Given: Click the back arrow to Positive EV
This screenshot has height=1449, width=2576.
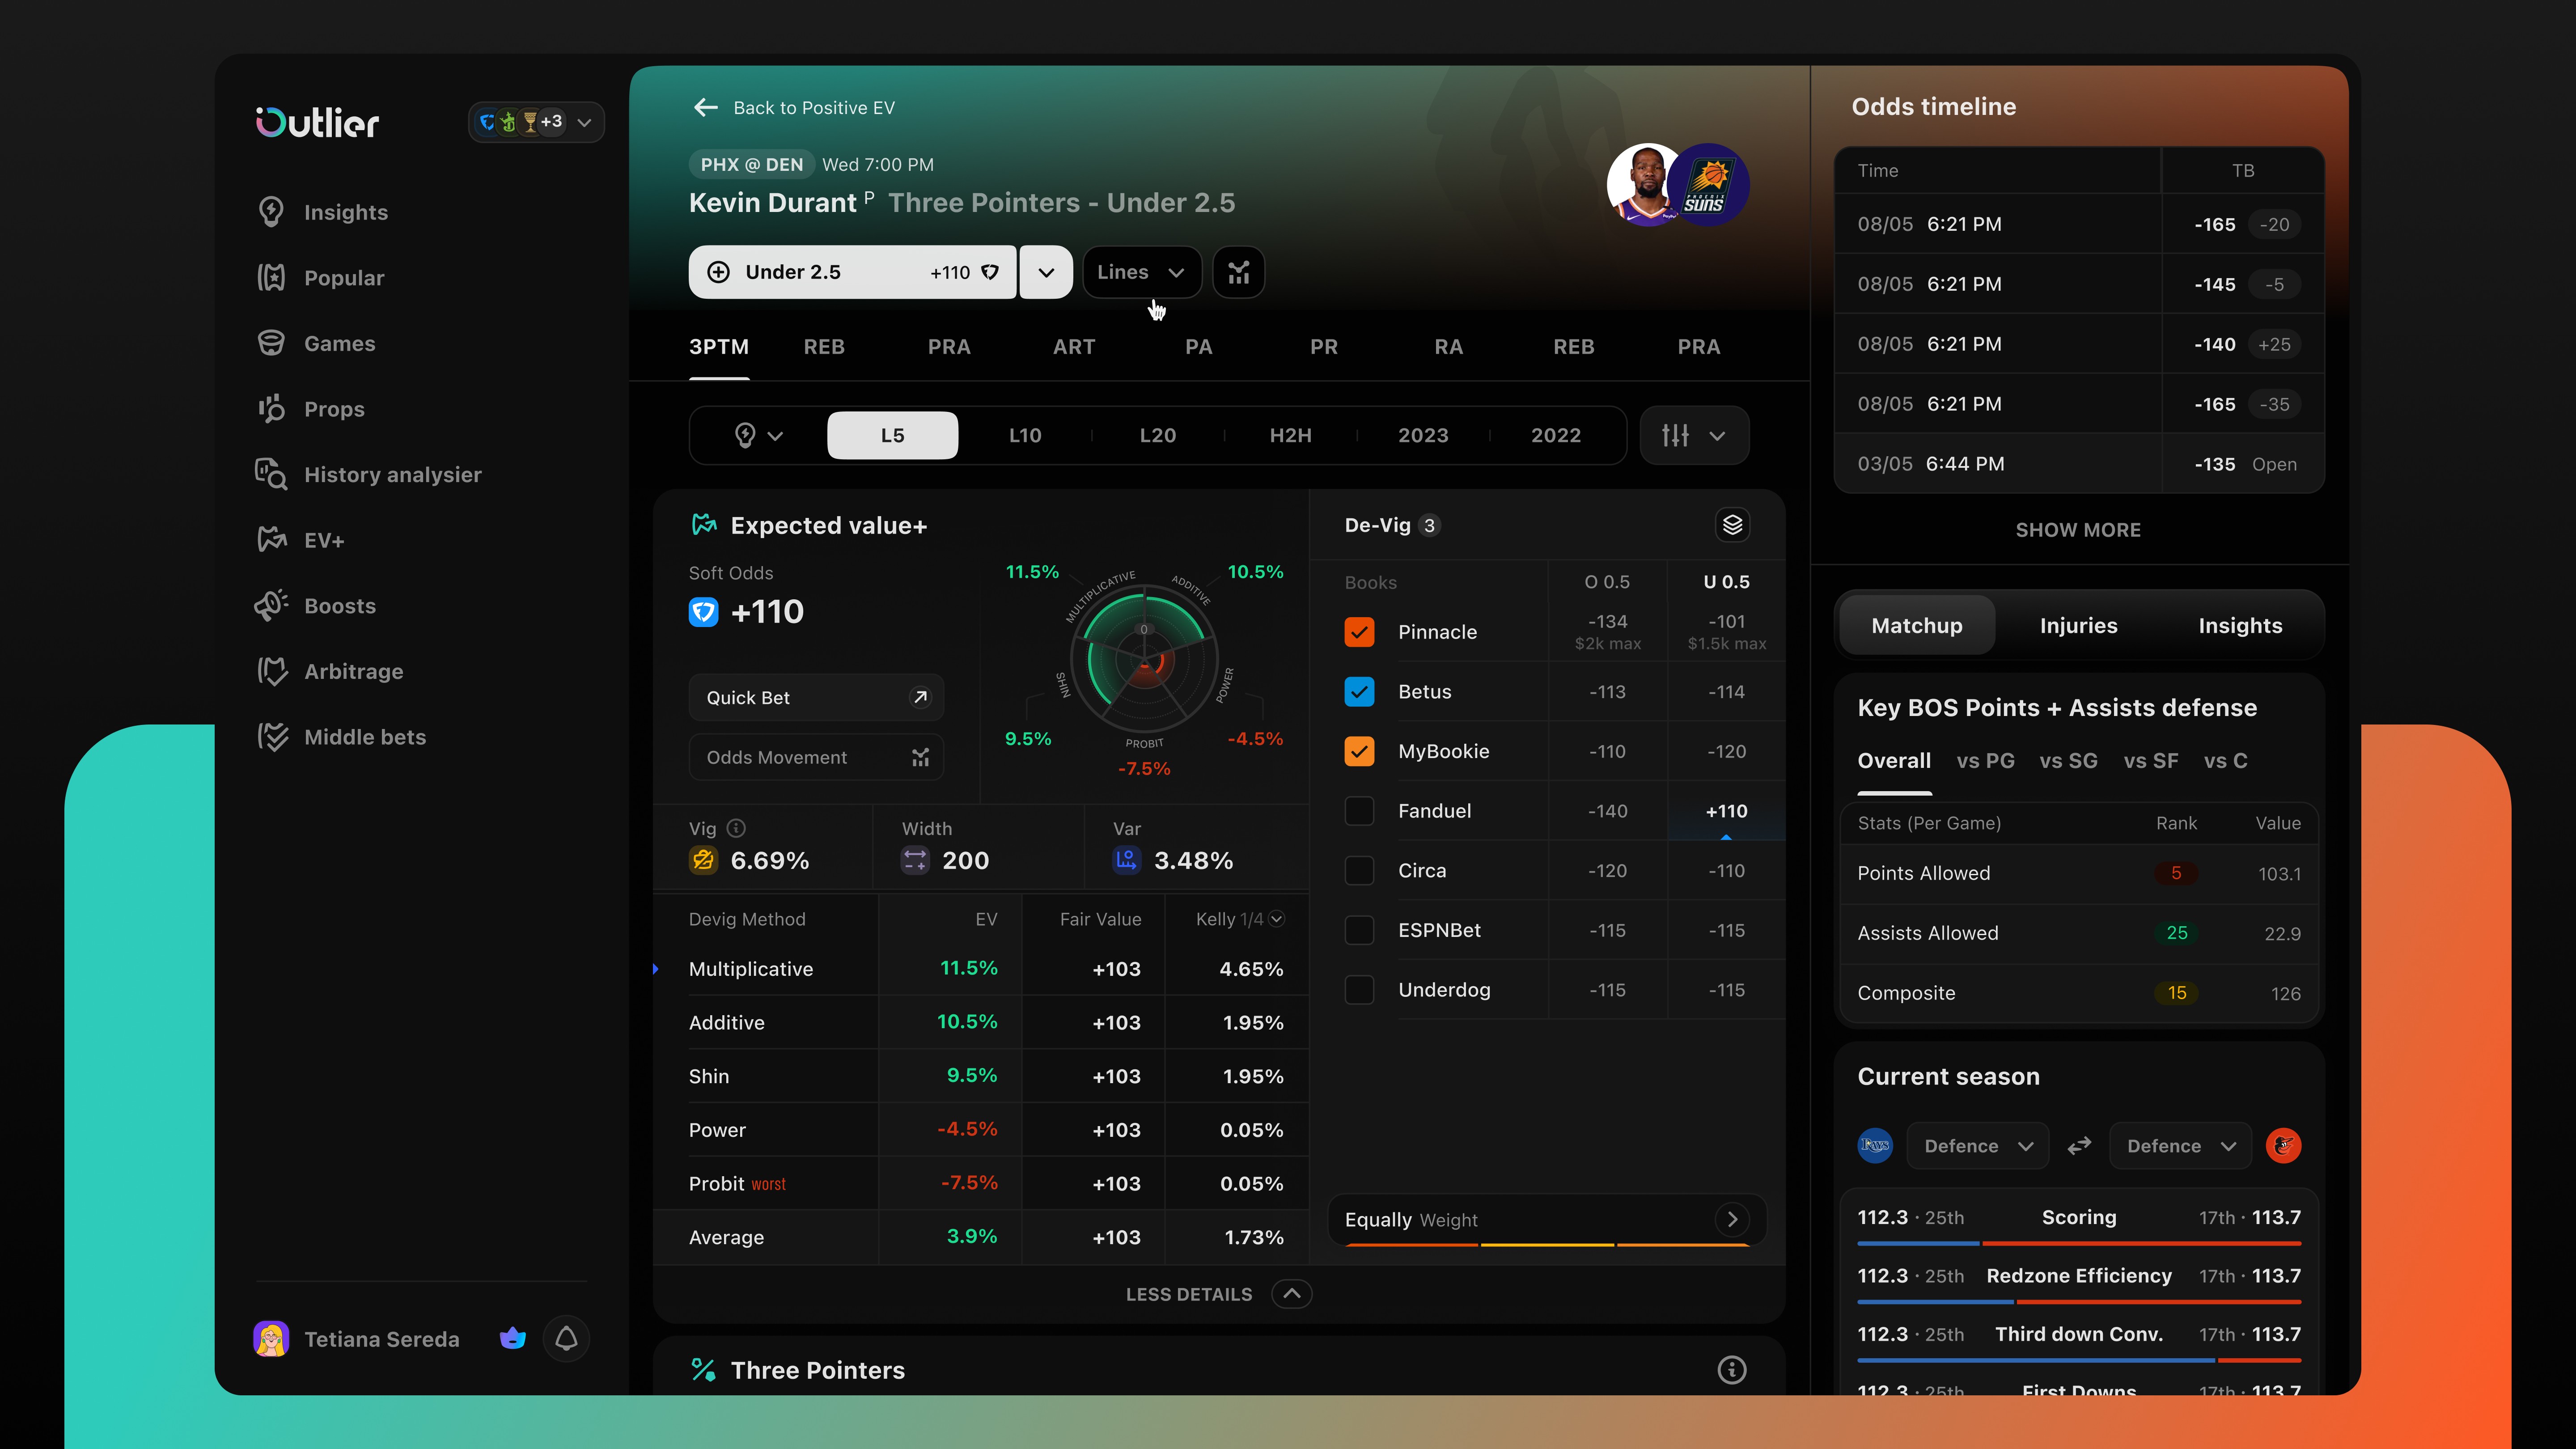Looking at the screenshot, I should 706,107.
